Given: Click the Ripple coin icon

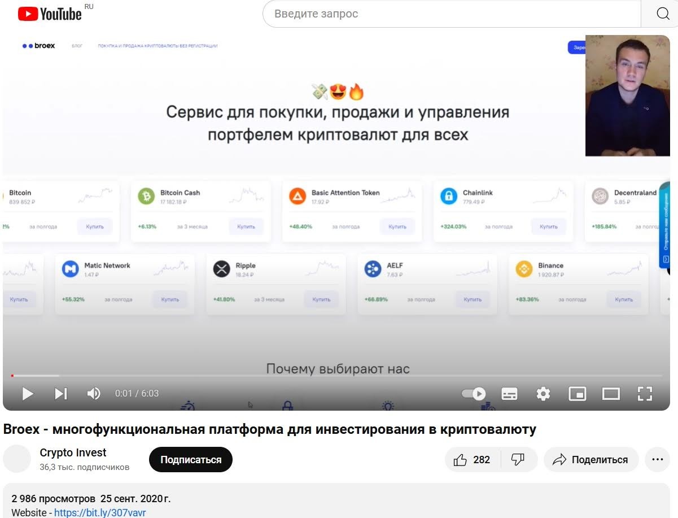Looking at the screenshot, I should 222,269.
